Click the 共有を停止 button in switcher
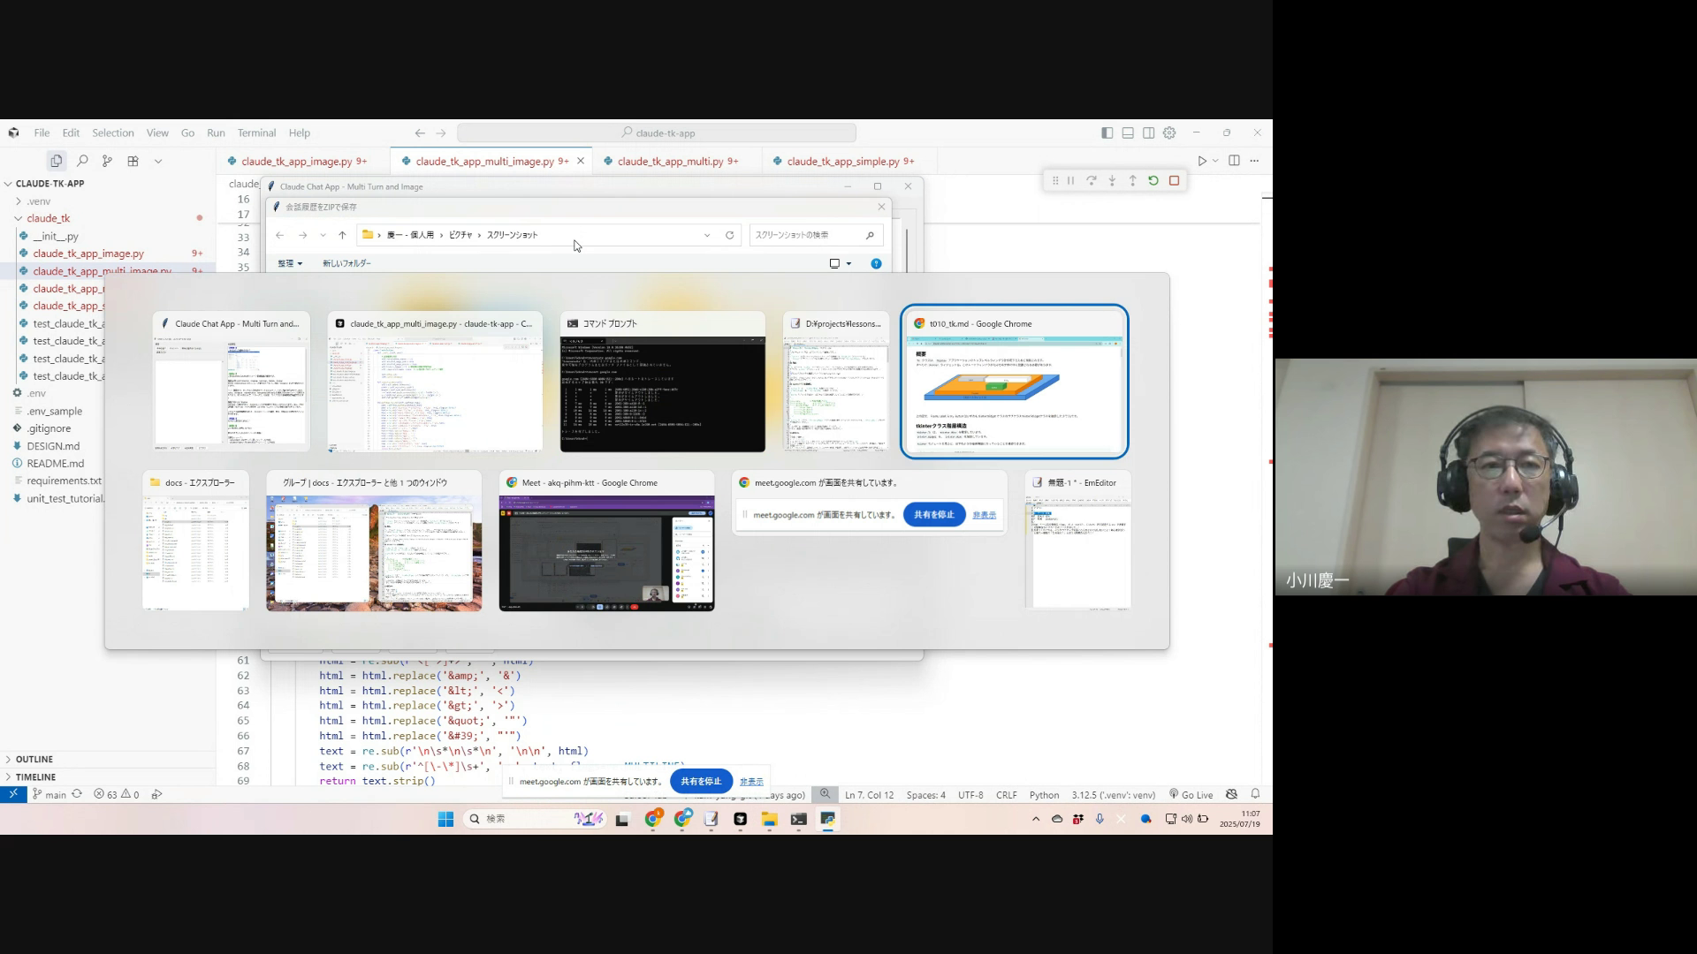Image resolution: width=1697 pixels, height=954 pixels. (933, 514)
